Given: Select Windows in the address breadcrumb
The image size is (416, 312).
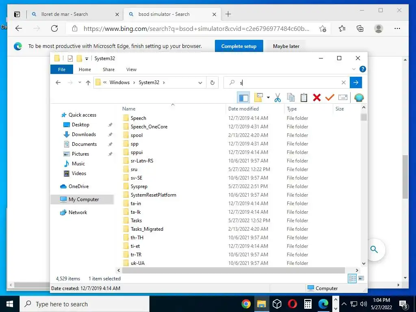Looking at the screenshot, I should [x=120, y=82].
